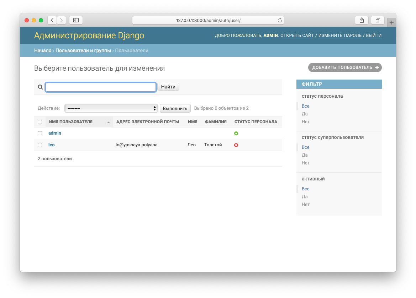This screenshot has width=416, height=298.
Task: Select Да under статус суперпользователя
Action: [305, 155]
